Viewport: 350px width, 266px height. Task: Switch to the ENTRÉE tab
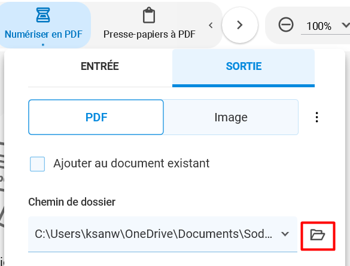(x=100, y=66)
